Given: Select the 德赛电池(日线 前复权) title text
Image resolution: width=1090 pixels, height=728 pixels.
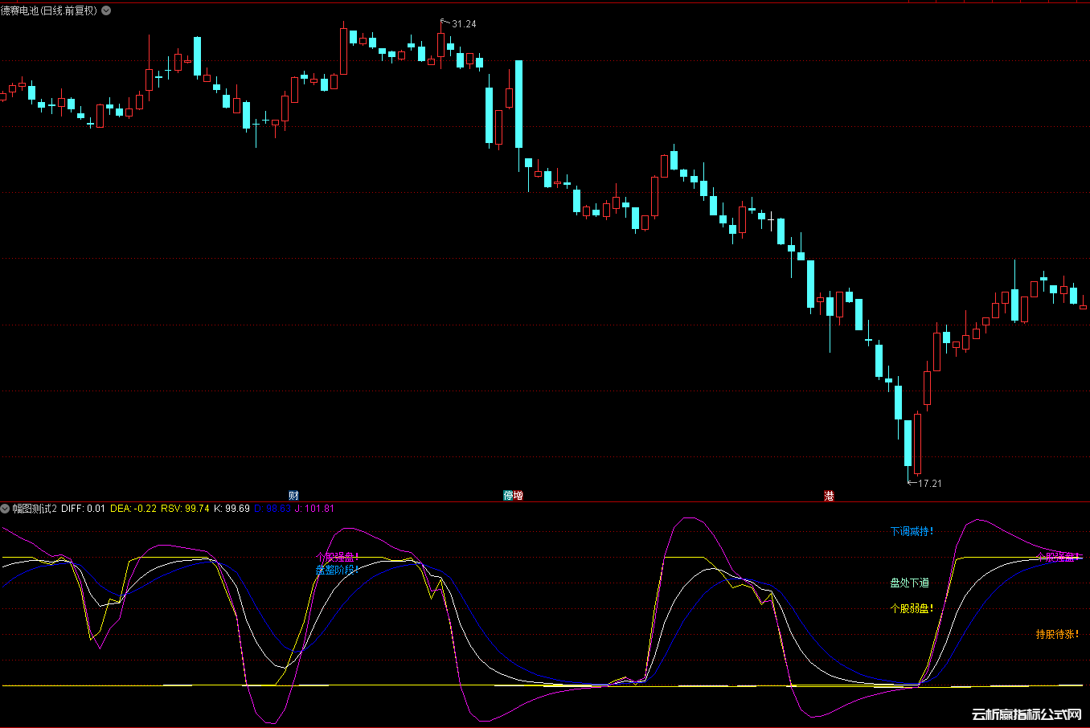Looking at the screenshot, I should [x=49, y=10].
